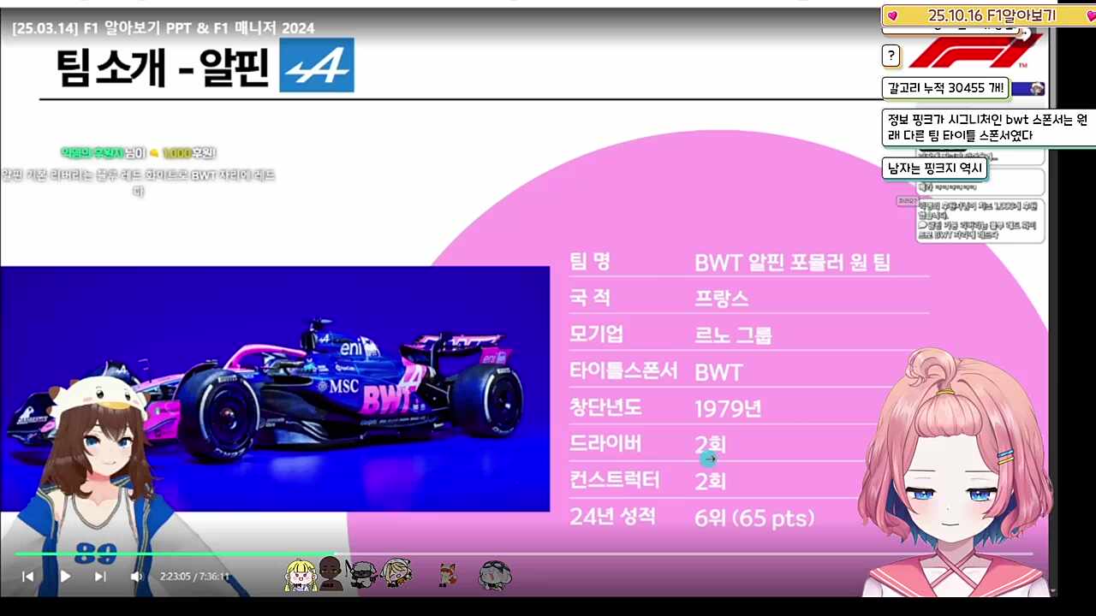Click the hooded blonde character emote

(396, 572)
